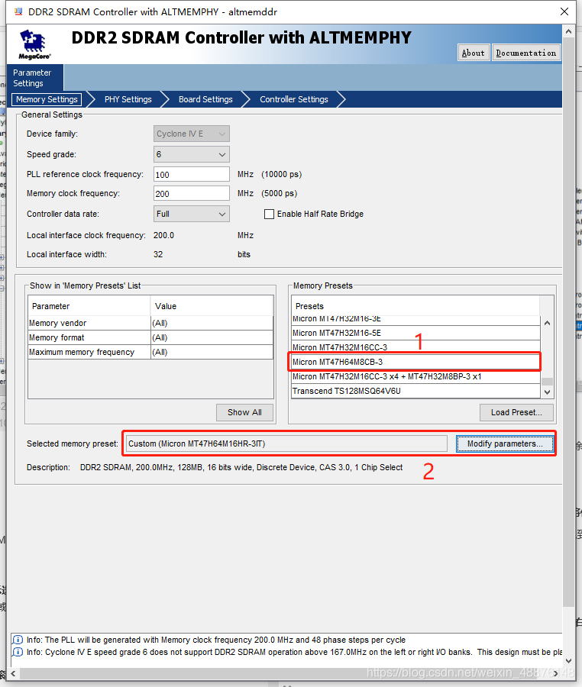Select the Parameter Settings tab
The height and width of the screenshot is (687, 582).
click(35, 78)
